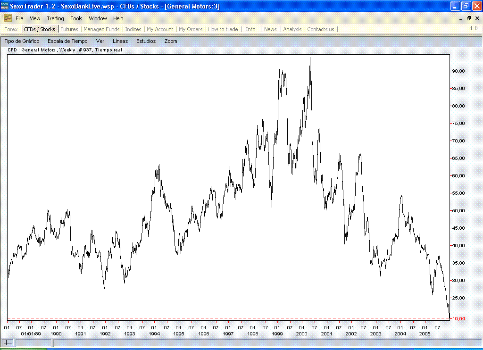The width and height of the screenshot is (483, 350).
Task: Open the Escala de Tiempo menu
Action: 67,41
